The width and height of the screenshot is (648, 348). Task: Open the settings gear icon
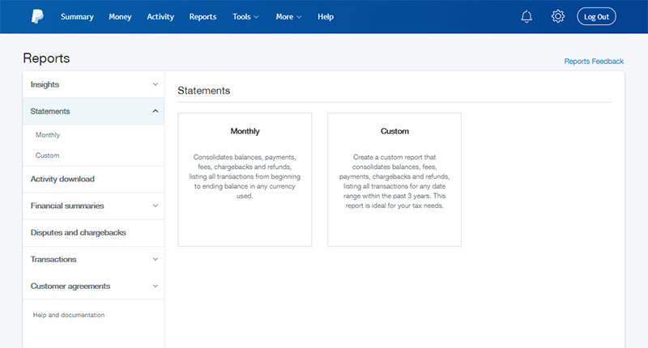557,16
